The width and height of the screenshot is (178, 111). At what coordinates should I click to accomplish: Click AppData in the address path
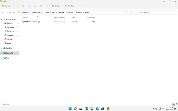pyautogui.click(x=61, y=13)
